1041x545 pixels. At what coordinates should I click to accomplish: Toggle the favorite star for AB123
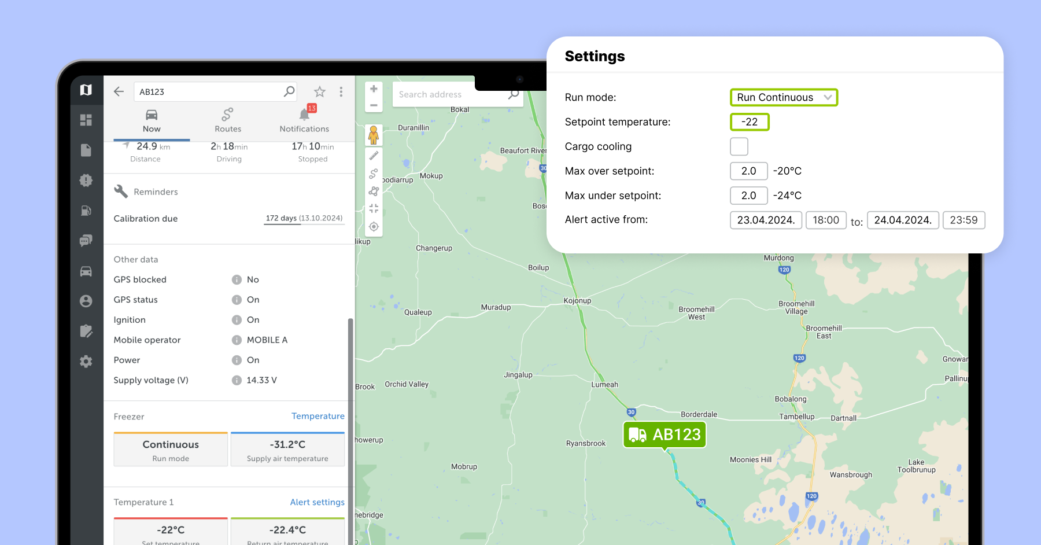pyautogui.click(x=319, y=91)
